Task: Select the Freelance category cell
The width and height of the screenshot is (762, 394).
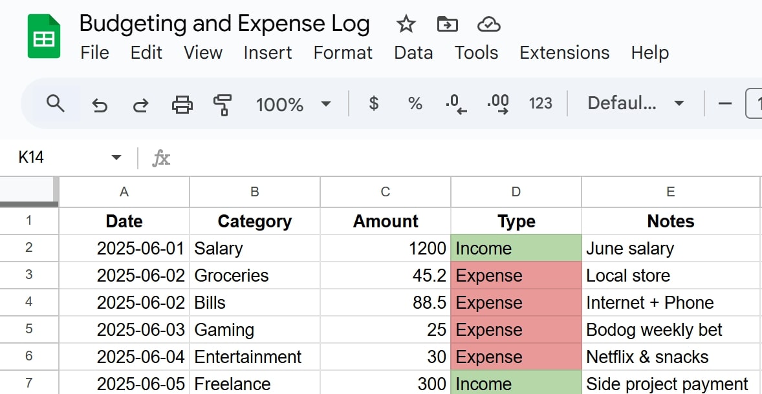Action: coord(255,383)
